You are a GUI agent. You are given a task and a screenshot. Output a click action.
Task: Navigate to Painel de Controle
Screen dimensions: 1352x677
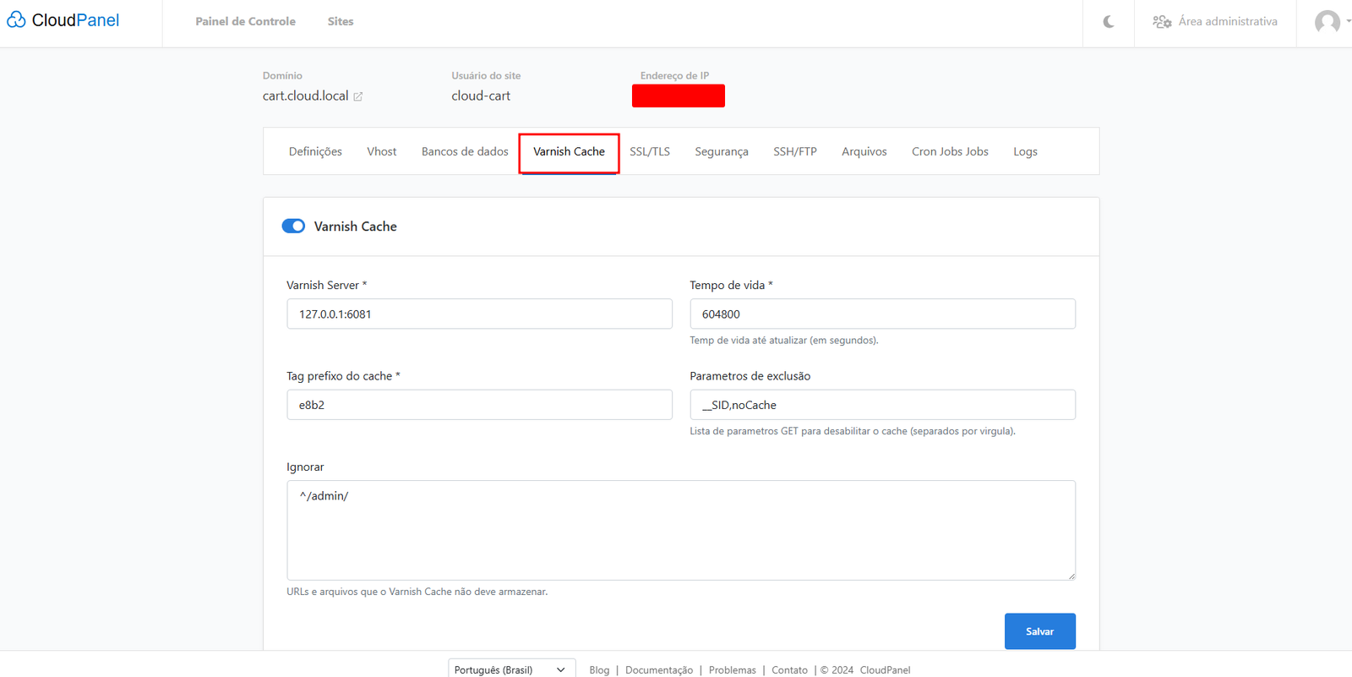[x=245, y=22]
